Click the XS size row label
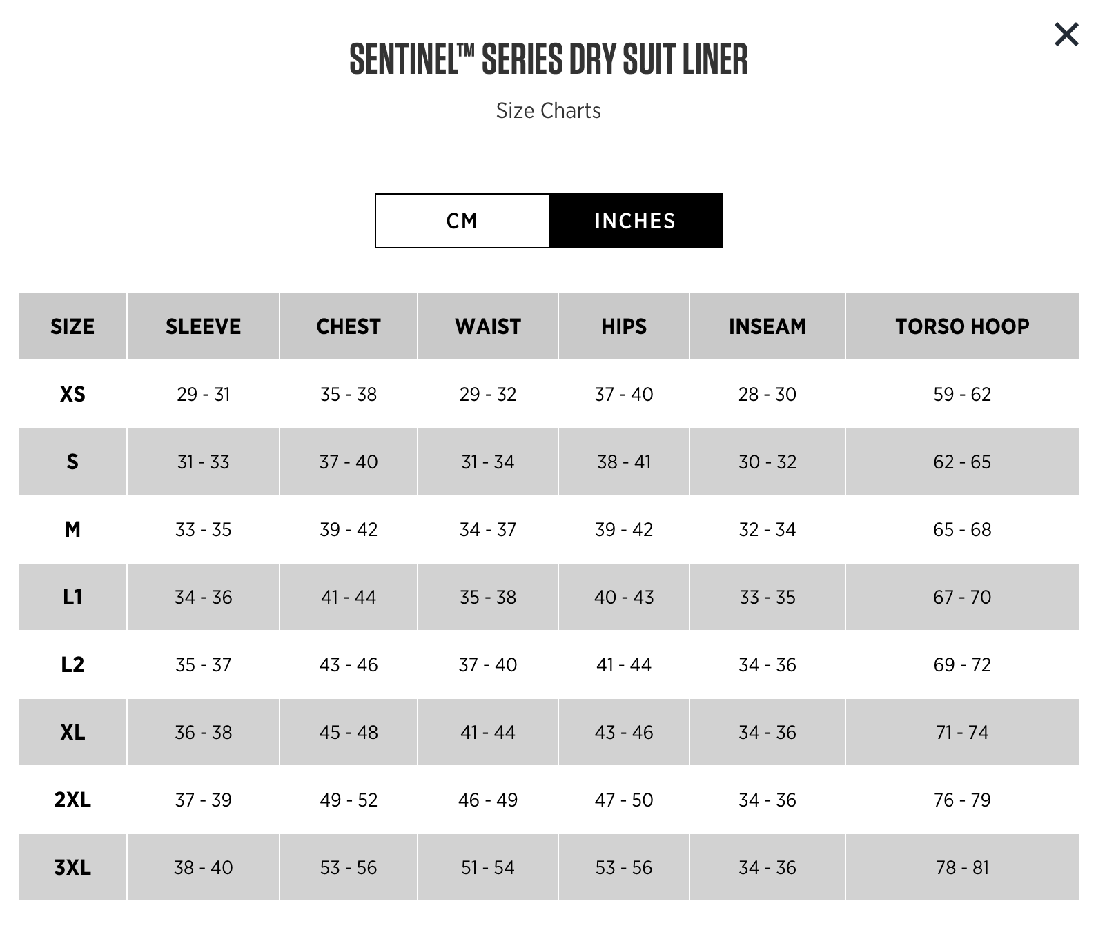This screenshot has height=948, width=1096. click(x=72, y=394)
